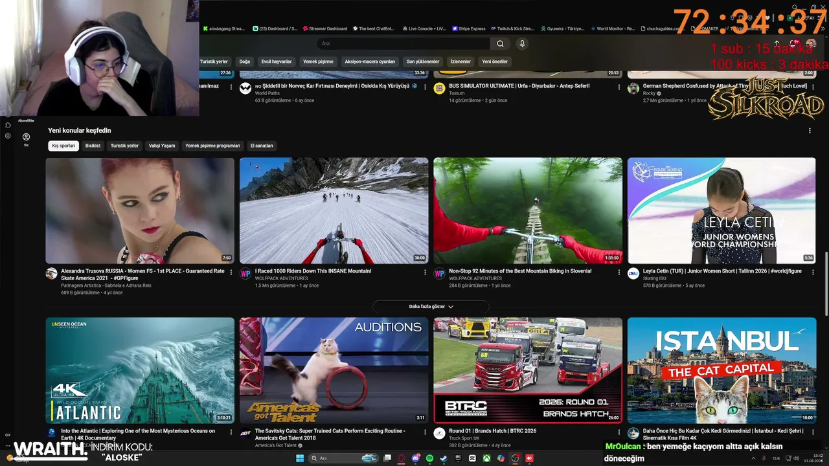Play the 'Istanbul The Cat Capital' thumbnail
The width and height of the screenshot is (829, 466).
721,370
